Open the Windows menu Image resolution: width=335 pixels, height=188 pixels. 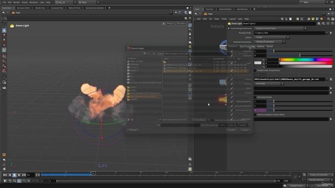(x=33, y=2)
